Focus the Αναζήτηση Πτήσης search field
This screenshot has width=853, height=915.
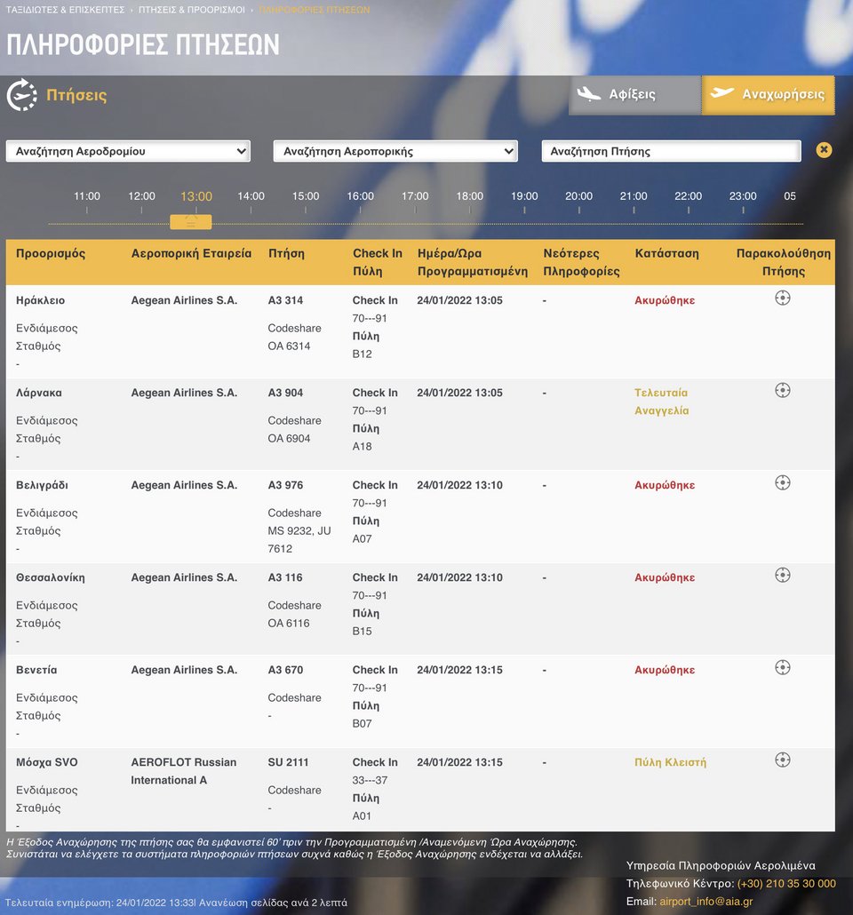(x=671, y=151)
